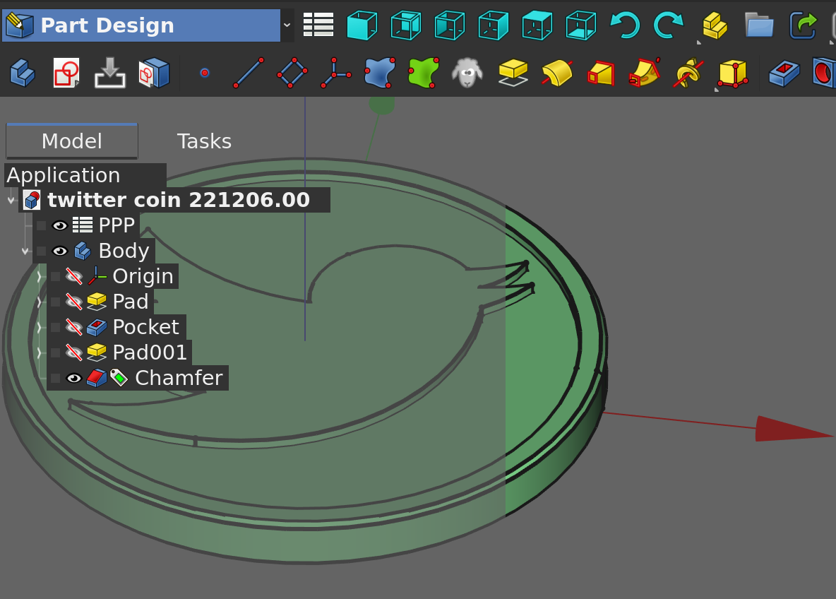Select the PPP spreadsheet item
This screenshot has height=599, width=836.
117,225
